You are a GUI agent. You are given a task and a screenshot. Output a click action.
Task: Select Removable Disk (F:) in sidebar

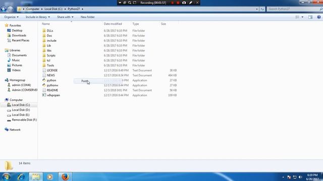pyautogui.click(x=24, y=120)
